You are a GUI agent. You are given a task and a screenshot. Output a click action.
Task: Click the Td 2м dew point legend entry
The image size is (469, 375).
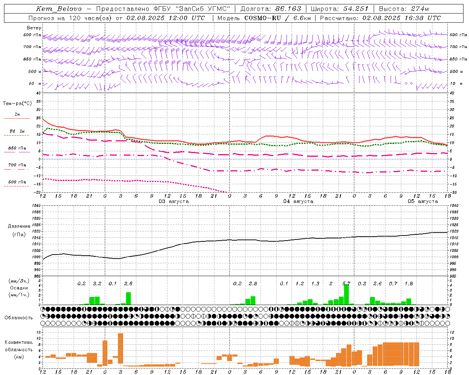(x=17, y=131)
